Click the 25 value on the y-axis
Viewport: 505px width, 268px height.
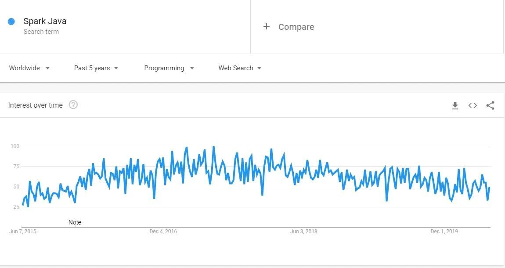16,207
